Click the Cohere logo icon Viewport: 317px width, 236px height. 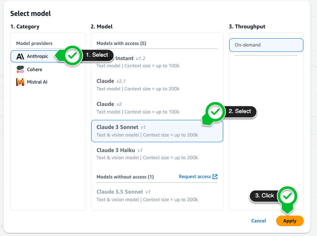[20, 69]
